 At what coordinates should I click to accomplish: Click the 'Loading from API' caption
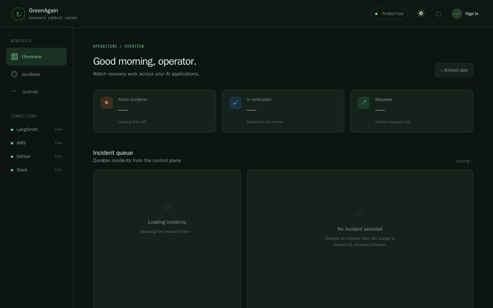132,122
